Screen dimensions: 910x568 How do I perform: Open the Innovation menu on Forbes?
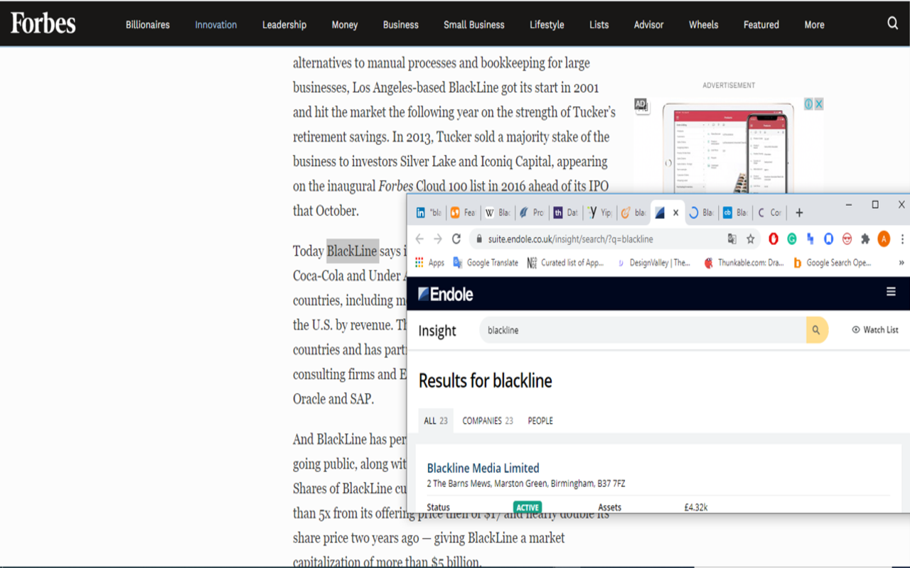(x=216, y=24)
